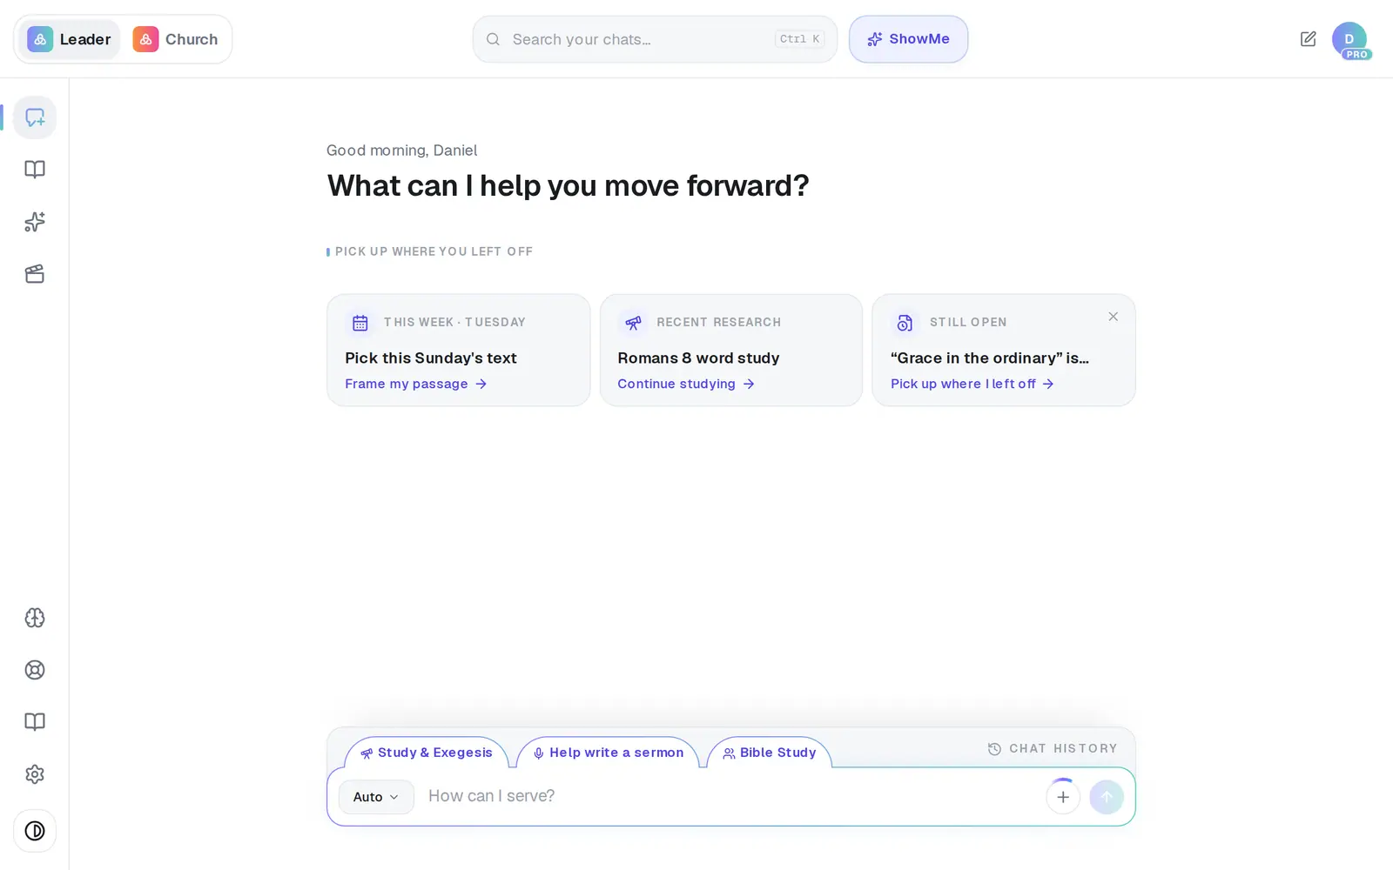Screen dimensions: 1393x870
Task: Click the Search your chats field
Action: pos(655,39)
